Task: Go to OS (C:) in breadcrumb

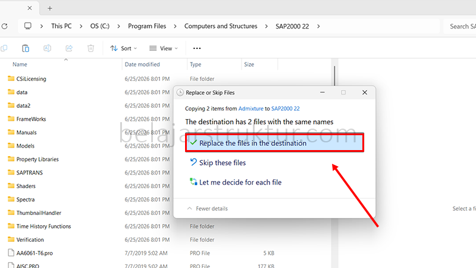Action: click(x=99, y=26)
